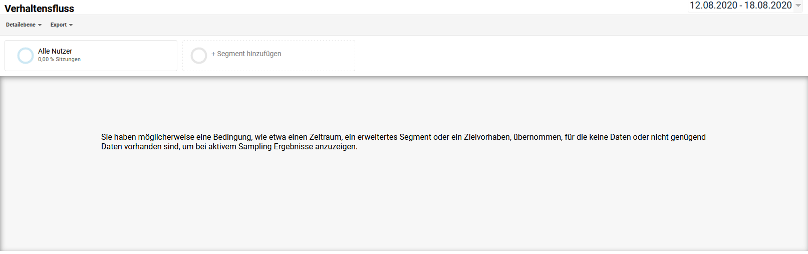Open the Export menu
Viewport: 808px width, 254px height.
pyautogui.click(x=62, y=25)
